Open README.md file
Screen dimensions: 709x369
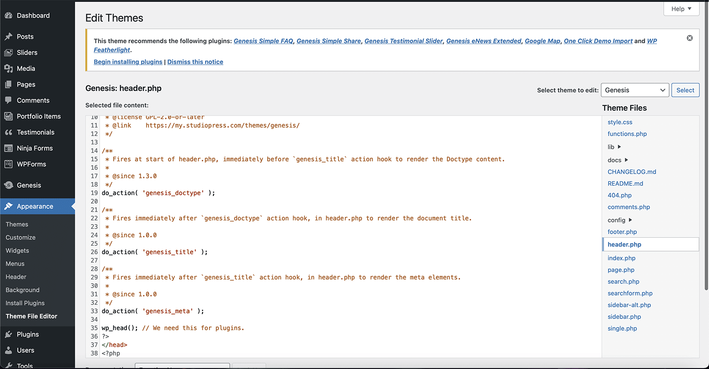(x=626, y=183)
